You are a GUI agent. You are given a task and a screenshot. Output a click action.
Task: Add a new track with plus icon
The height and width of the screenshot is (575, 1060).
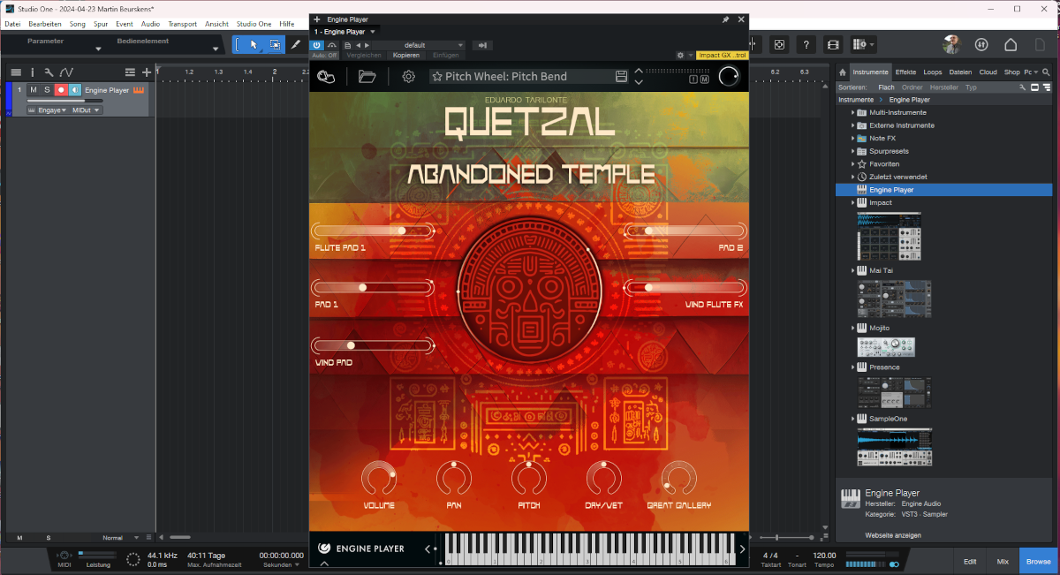[147, 72]
